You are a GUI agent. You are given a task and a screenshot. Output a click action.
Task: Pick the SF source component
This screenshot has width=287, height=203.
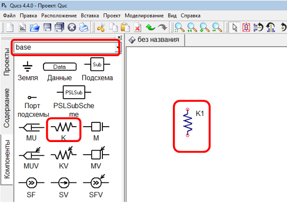(x=31, y=188)
